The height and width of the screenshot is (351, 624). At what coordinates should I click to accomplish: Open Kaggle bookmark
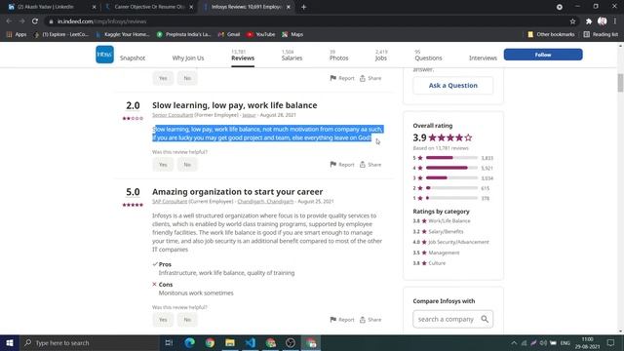pos(123,35)
